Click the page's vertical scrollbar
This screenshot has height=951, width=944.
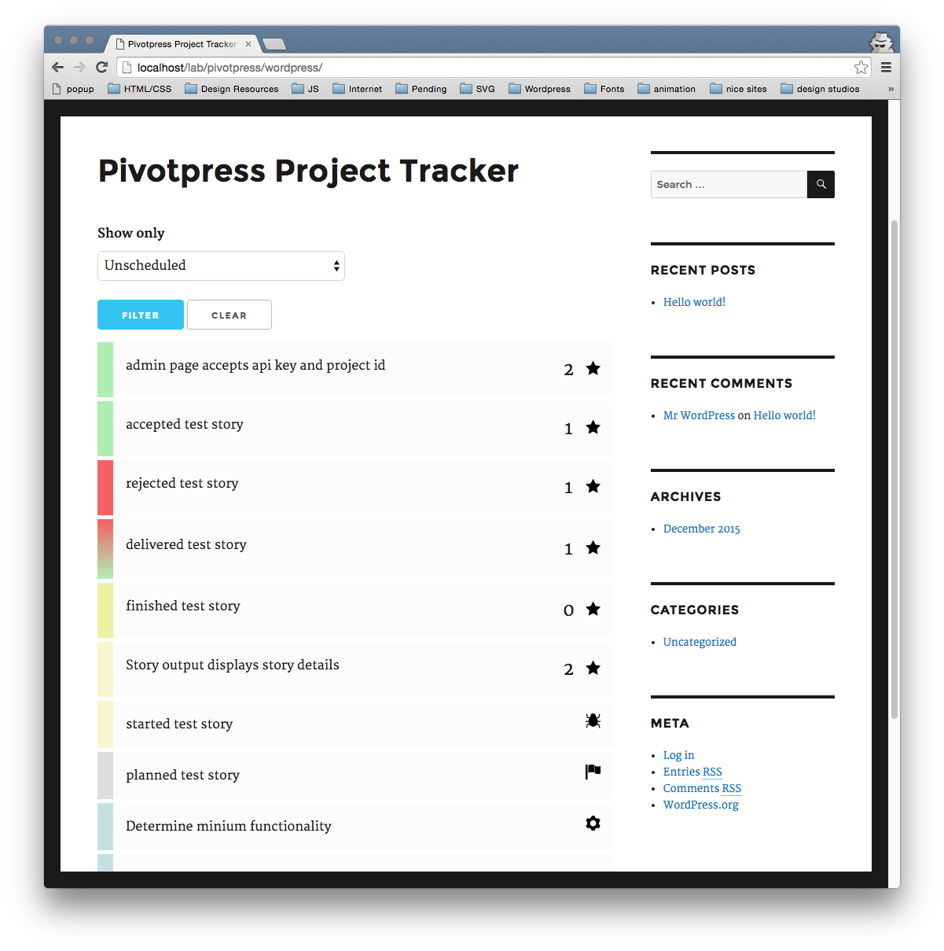click(894, 469)
